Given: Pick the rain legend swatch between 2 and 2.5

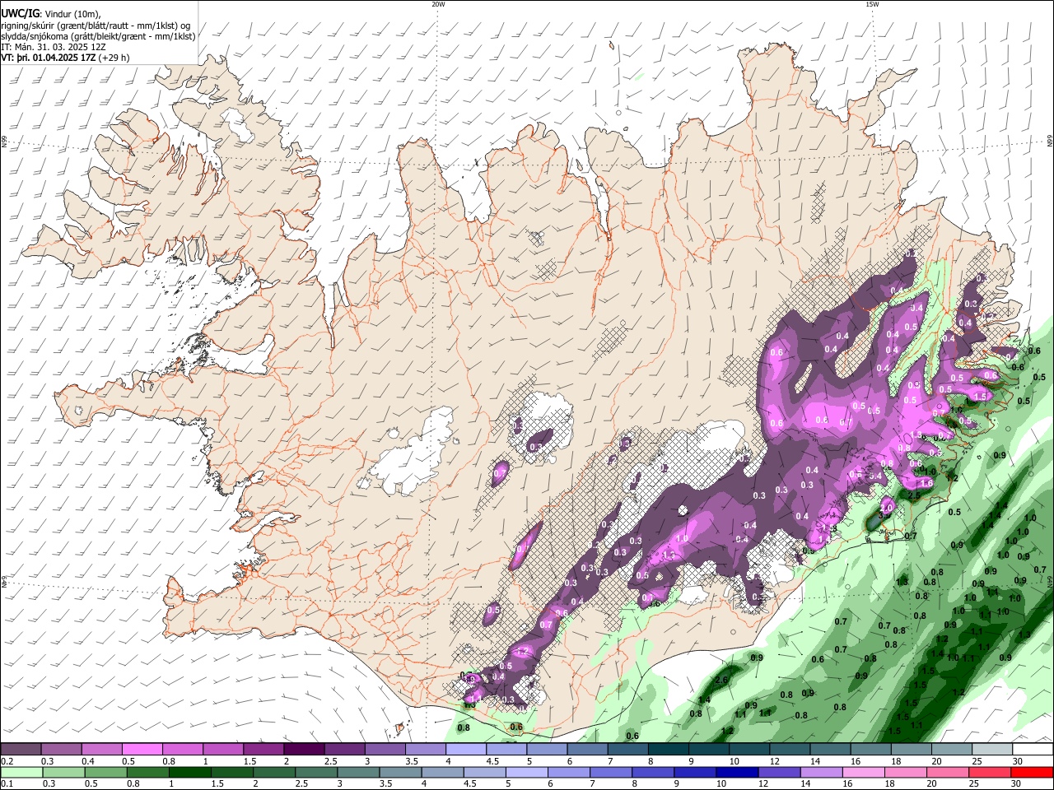Looking at the screenshot, I should click(273, 772).
